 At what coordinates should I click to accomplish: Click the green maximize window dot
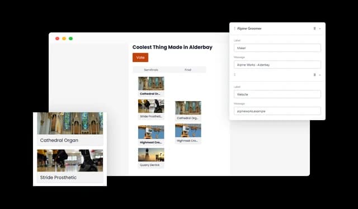click(x=71, y=39)
